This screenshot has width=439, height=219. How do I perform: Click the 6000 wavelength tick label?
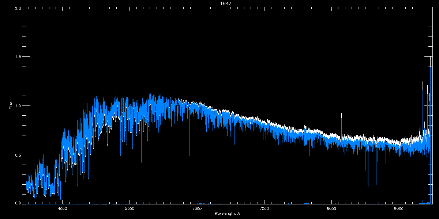pos(197,208)
